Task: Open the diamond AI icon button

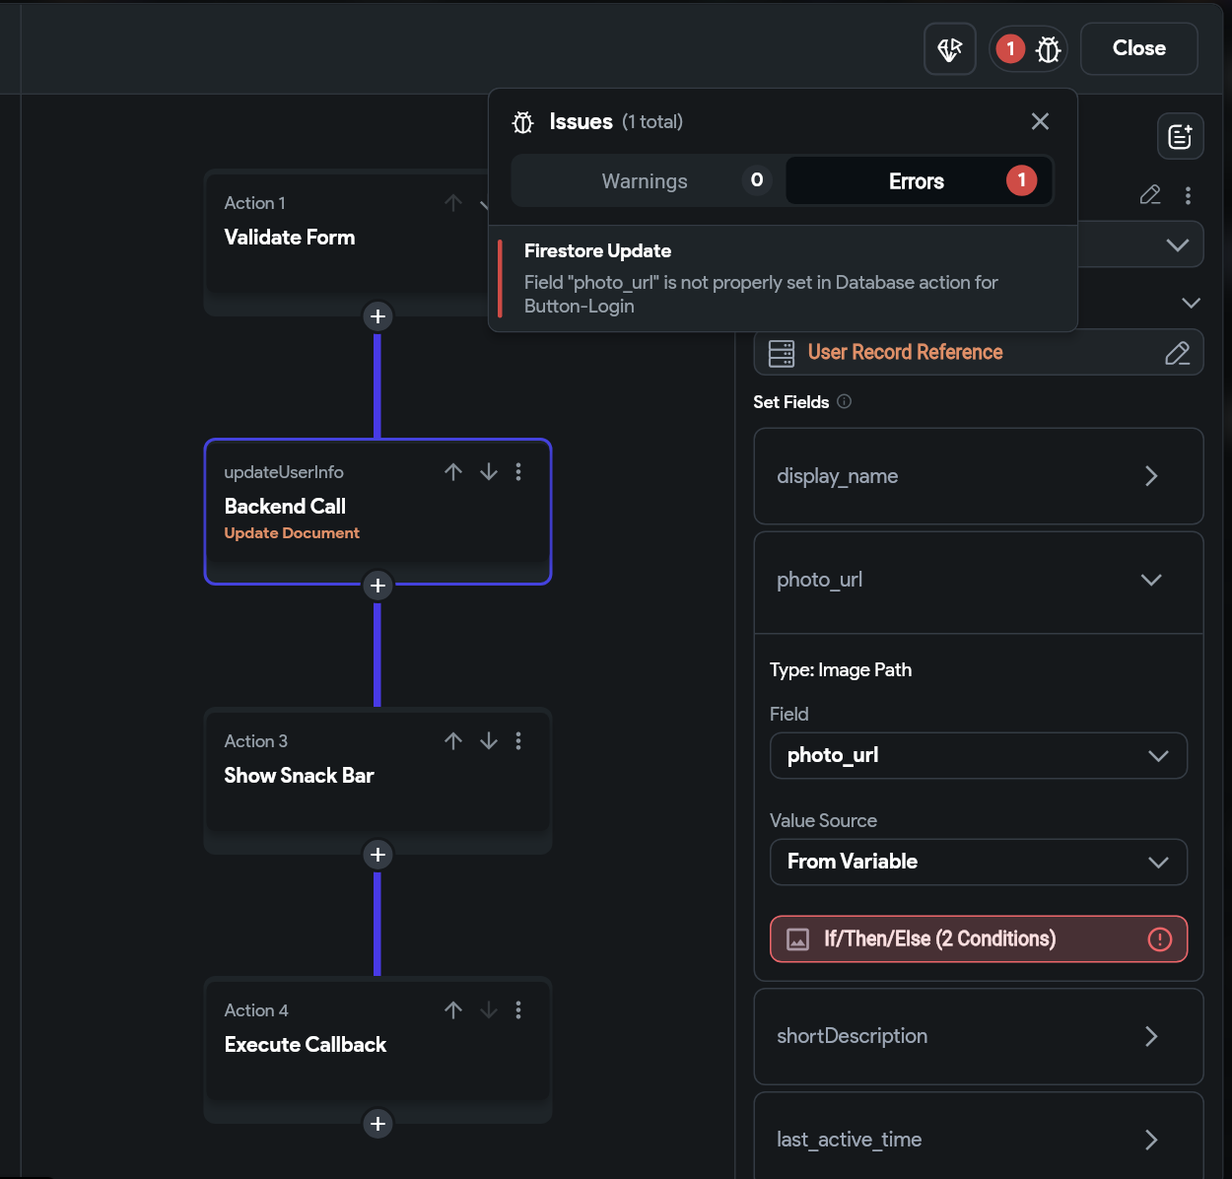Action: coord(950,49)
